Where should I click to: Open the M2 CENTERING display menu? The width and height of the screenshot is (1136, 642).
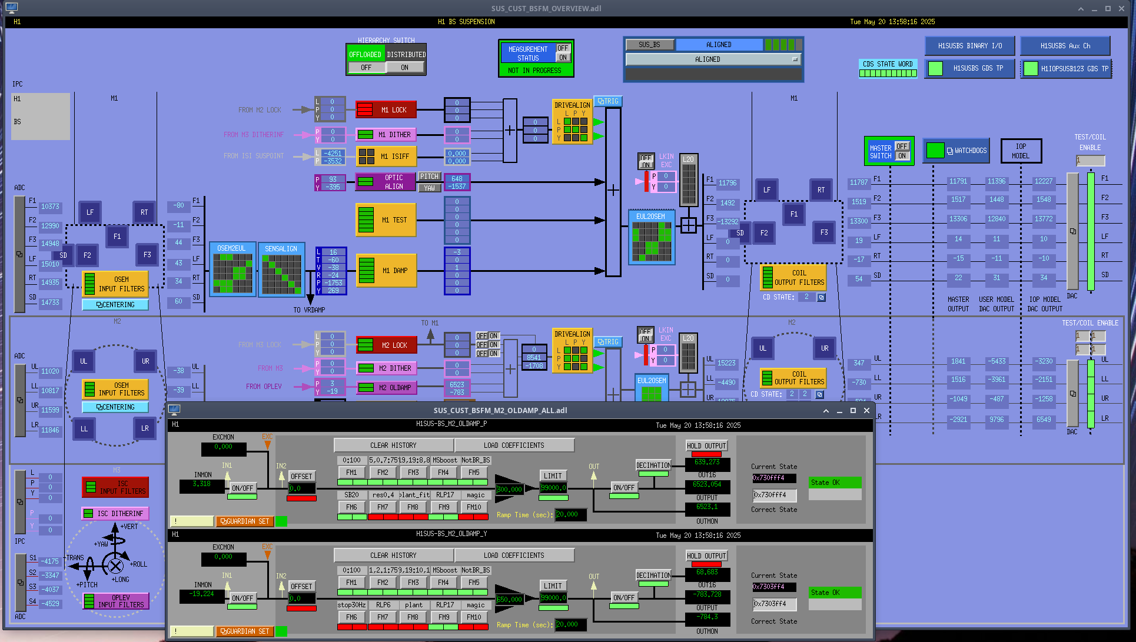pyautogui.click(x=115, y=407)
